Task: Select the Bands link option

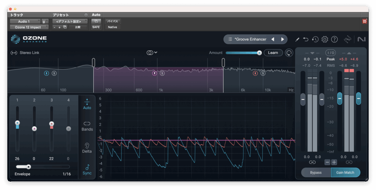Action: coord(87,126)
